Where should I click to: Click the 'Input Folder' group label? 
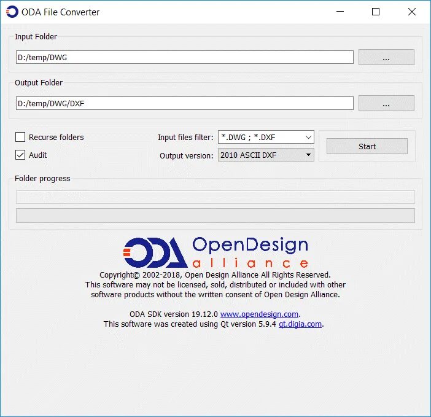tap(36, 37)
